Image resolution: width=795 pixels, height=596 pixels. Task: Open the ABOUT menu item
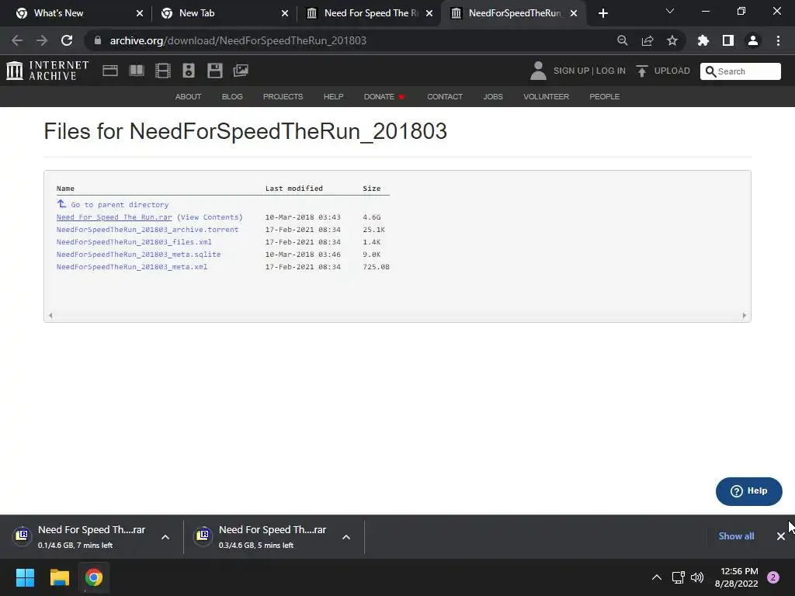tap(188, 96)
